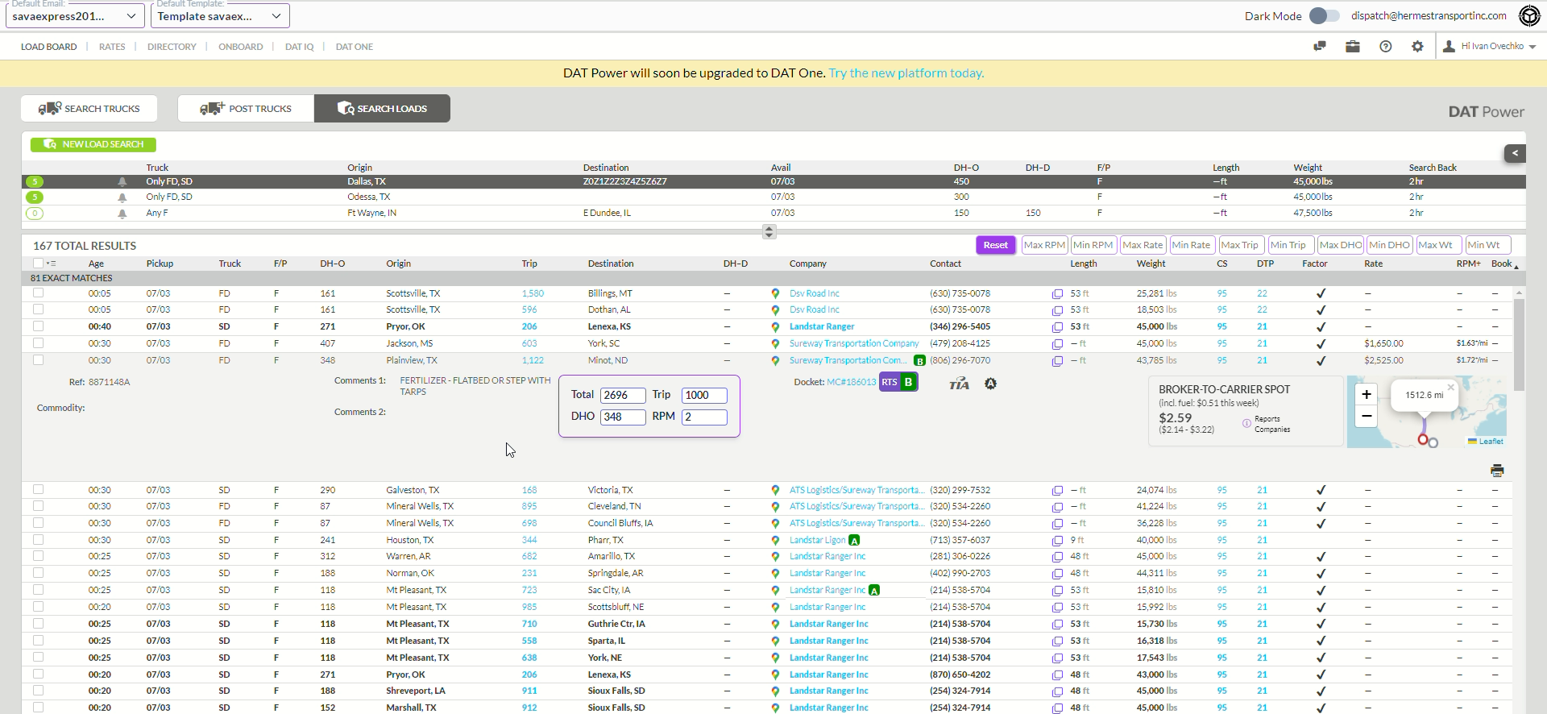Check the box for Scottsville to Billings load

pos(38,293)
